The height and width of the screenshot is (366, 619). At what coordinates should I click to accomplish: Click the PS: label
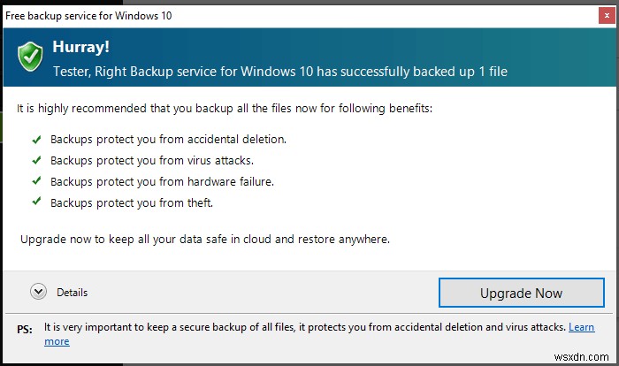pyautogui.click(x=25, y=329)
